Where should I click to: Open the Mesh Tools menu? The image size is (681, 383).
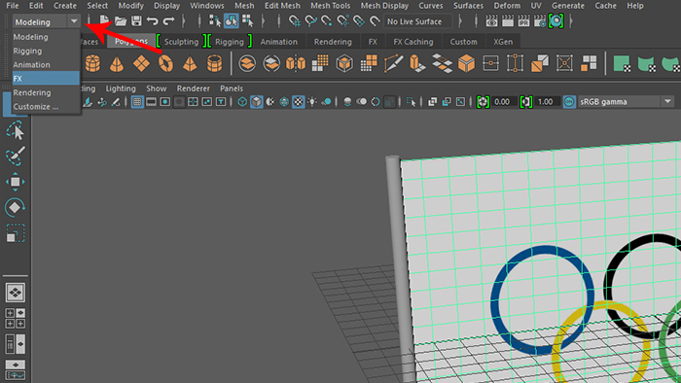[x=330, y=6]
